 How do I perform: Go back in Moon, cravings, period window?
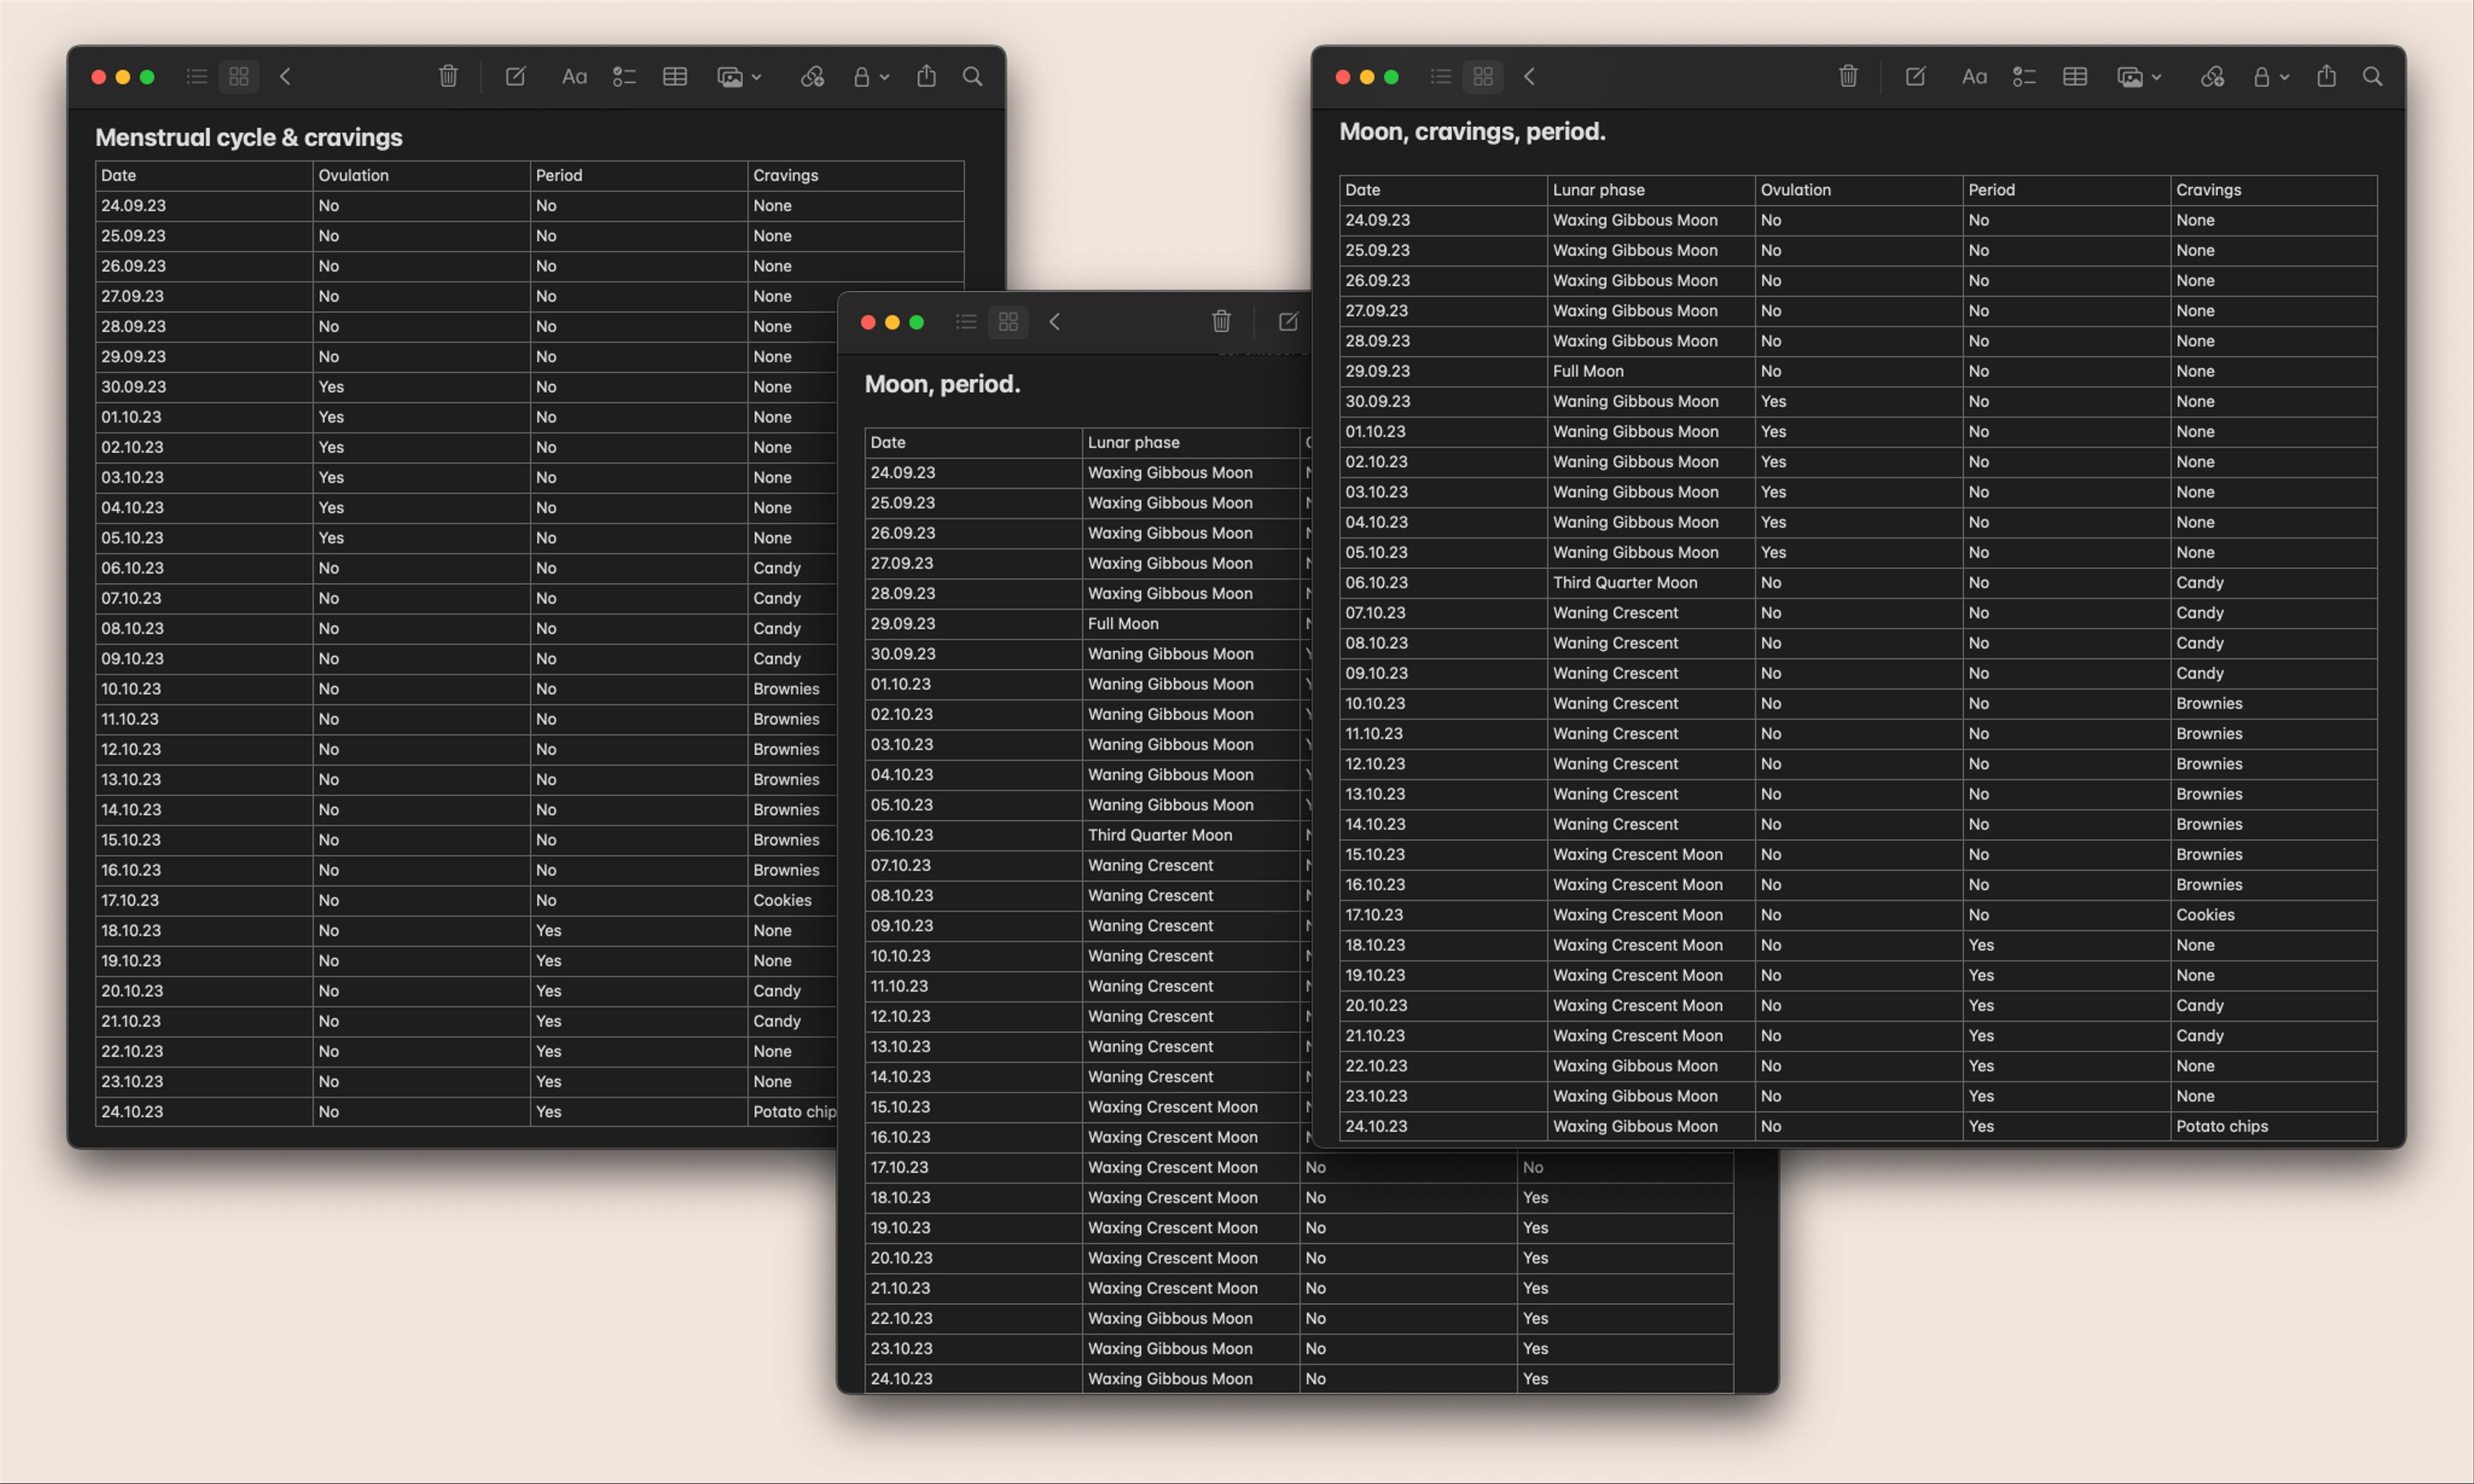click(1530, 77)
